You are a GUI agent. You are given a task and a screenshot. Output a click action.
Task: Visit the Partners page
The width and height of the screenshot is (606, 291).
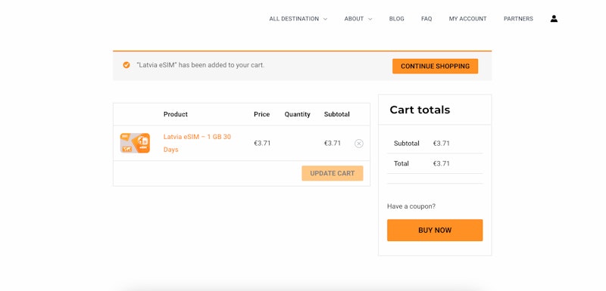click(518, 18)
